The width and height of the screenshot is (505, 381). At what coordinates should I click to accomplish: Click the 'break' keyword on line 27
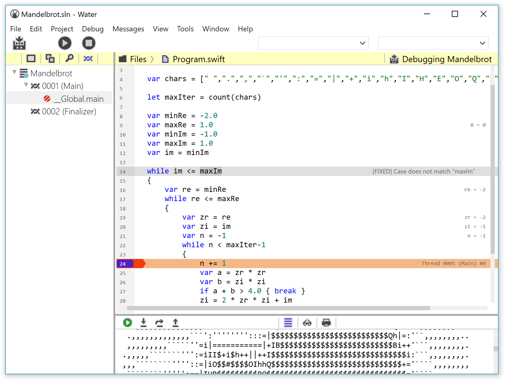point(285,291)
